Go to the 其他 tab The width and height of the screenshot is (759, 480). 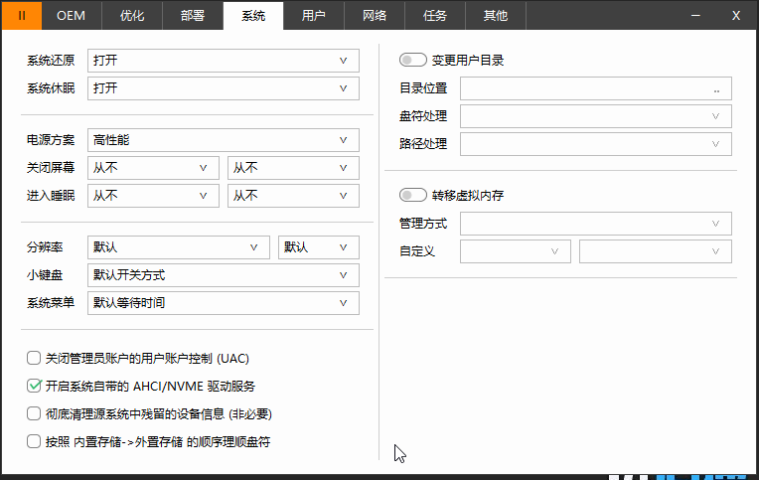click(495, 16)
